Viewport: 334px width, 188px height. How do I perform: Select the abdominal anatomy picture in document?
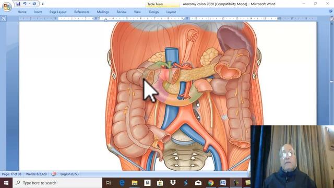pos(184,96)
